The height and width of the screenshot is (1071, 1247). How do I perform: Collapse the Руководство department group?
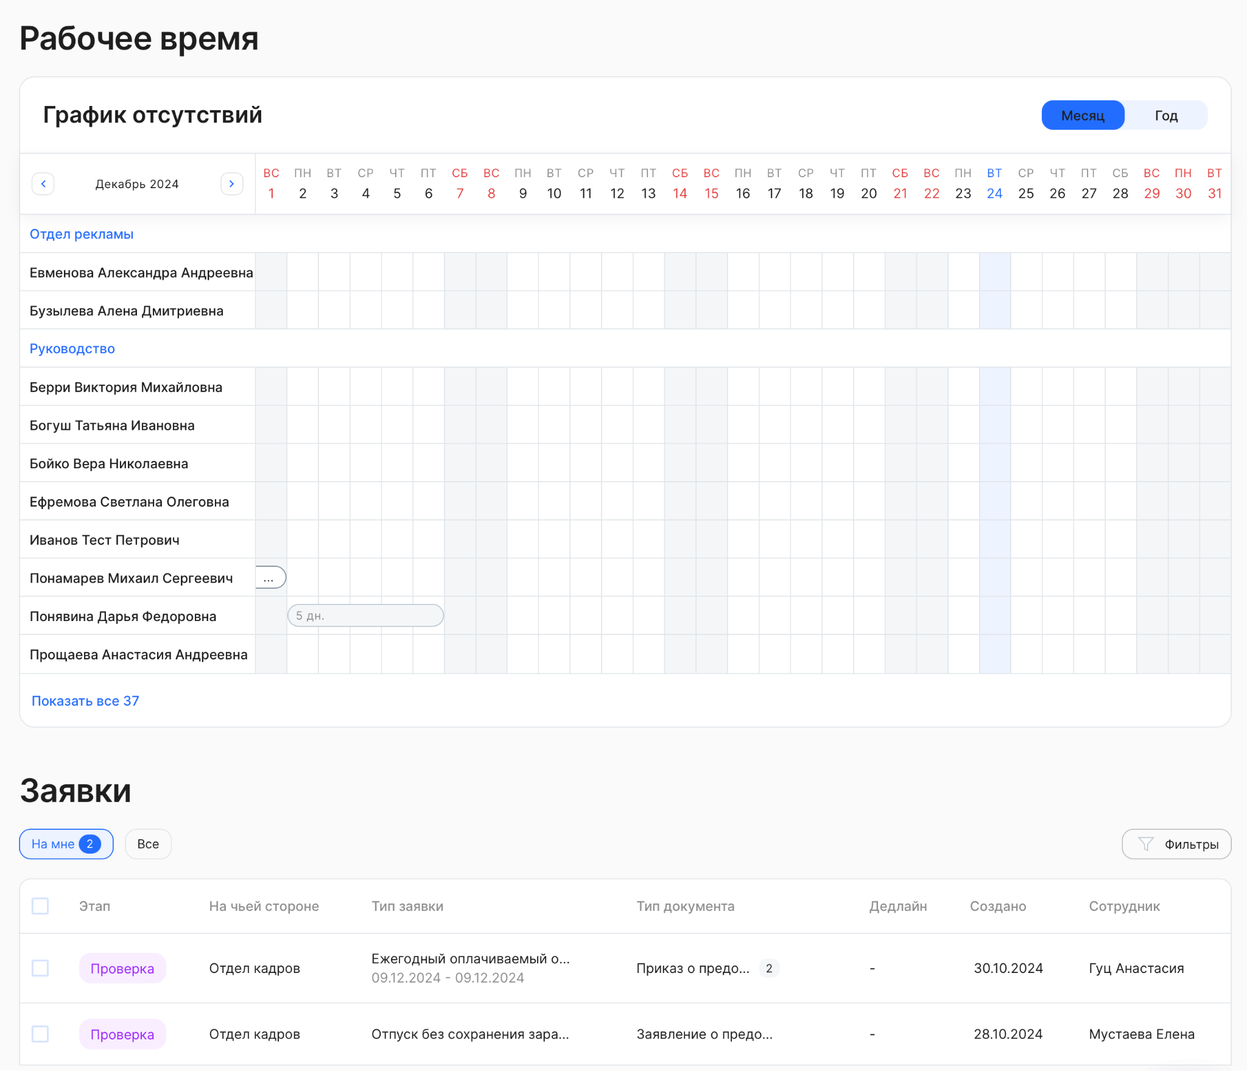click(72, 348)
